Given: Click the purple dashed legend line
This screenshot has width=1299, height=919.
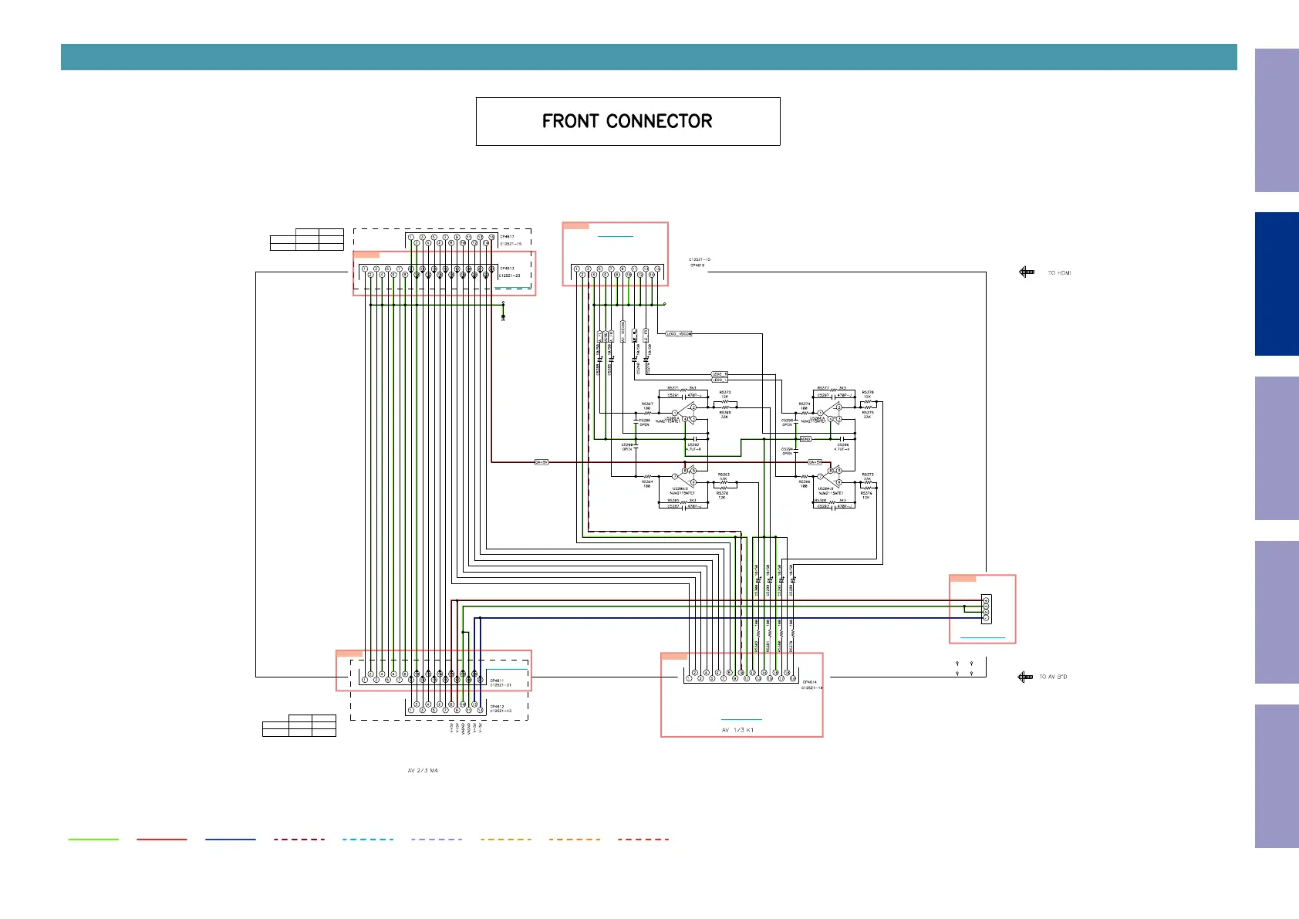Looking at the screenshot, I should point(437,839).
